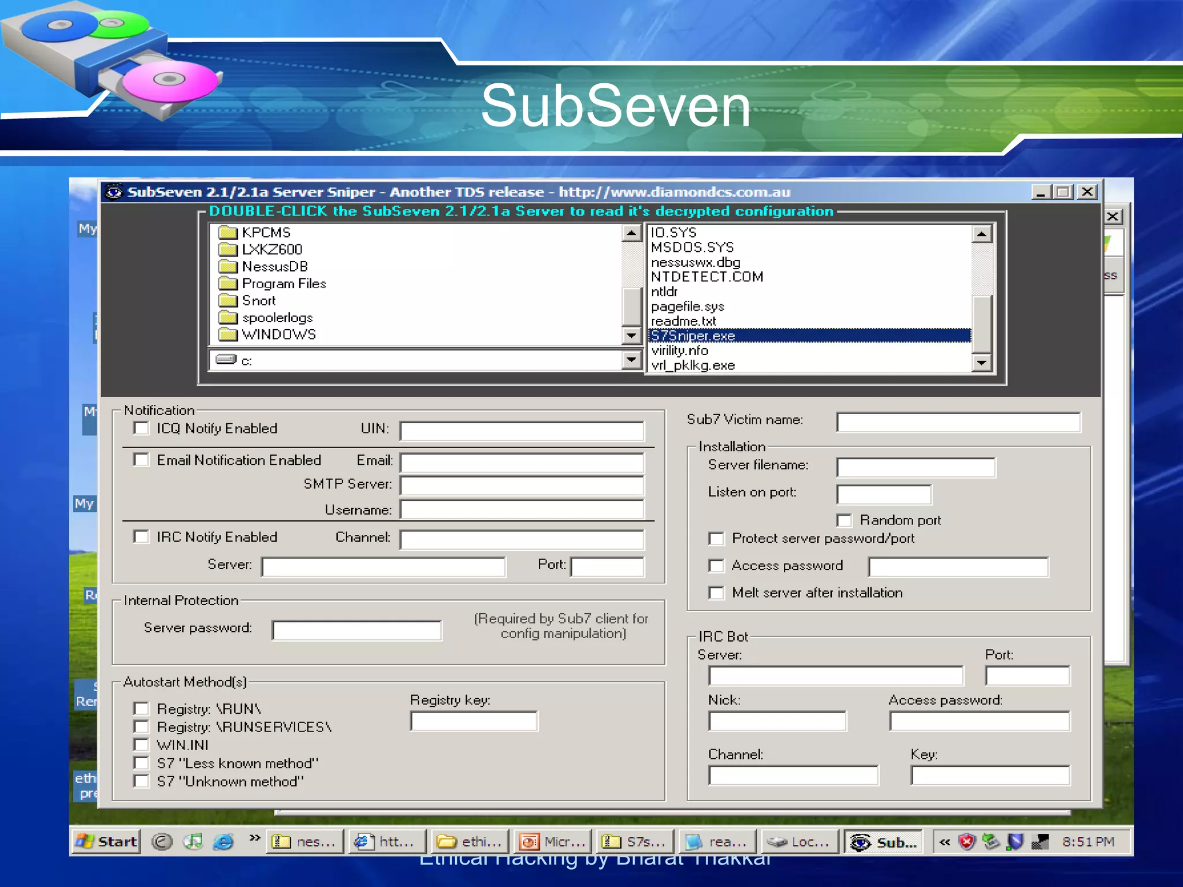The width and height of the screenshot is (1183, 887).
Task: Click the media player quick launch icon
Action: (193, 841)
